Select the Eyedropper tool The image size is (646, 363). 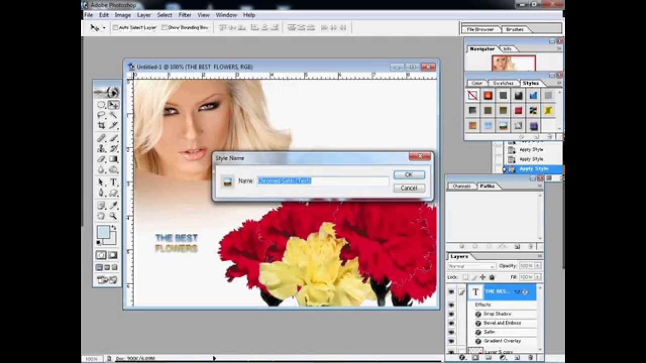[x=114, y=205]
